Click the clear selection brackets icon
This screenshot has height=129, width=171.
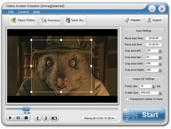[x=54, y=118]
